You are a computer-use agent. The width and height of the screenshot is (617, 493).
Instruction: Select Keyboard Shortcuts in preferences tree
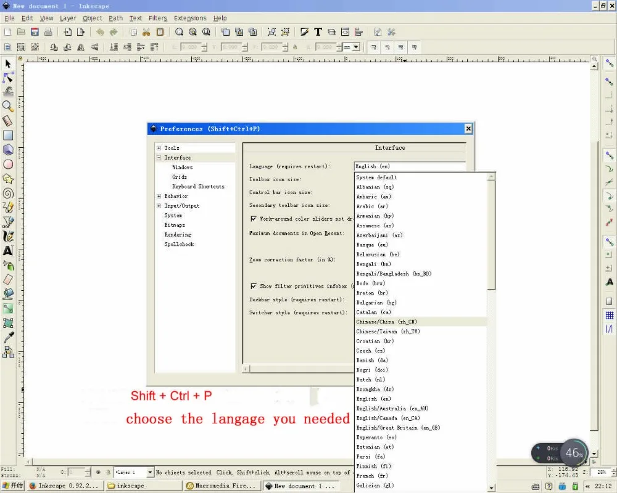click(198, 186)
